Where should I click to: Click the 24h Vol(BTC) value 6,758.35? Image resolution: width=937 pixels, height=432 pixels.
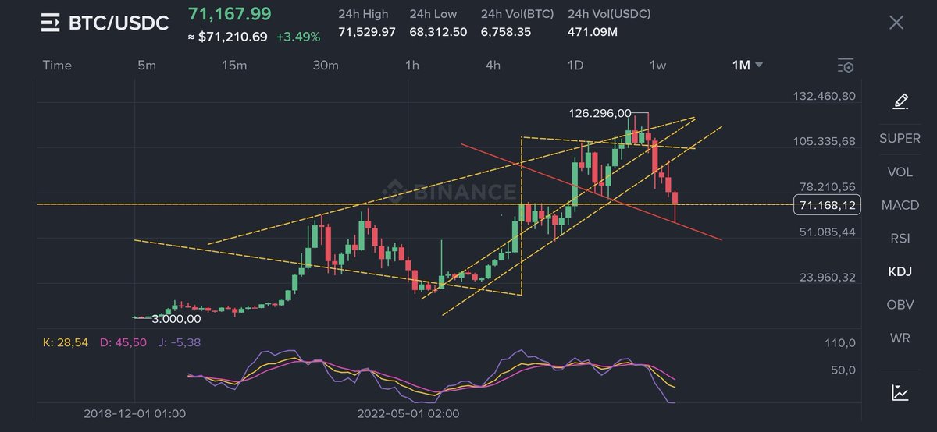508,32
